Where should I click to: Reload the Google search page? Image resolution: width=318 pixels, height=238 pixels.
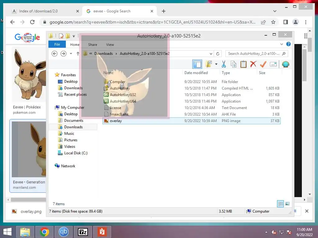pos(32,22)
